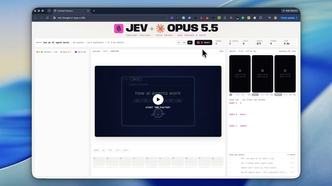Click the extension icon with 44 badge
The image size is (332, 186).
(237, 18)
